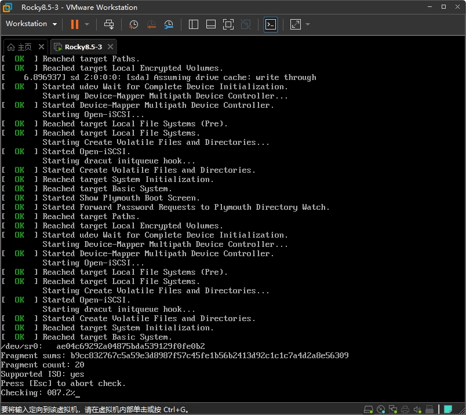Maximize the VMware Workstation window
466x415 pixels.
point(443,7)
